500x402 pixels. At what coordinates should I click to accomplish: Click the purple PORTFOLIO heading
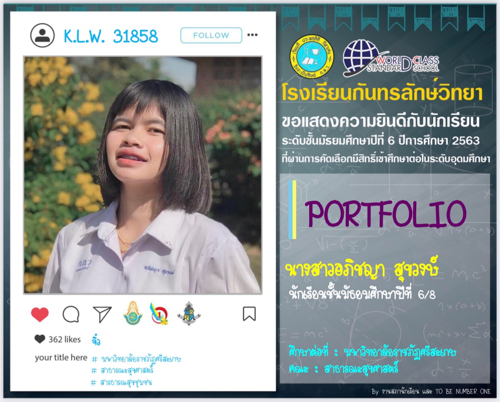coord(385,213)
